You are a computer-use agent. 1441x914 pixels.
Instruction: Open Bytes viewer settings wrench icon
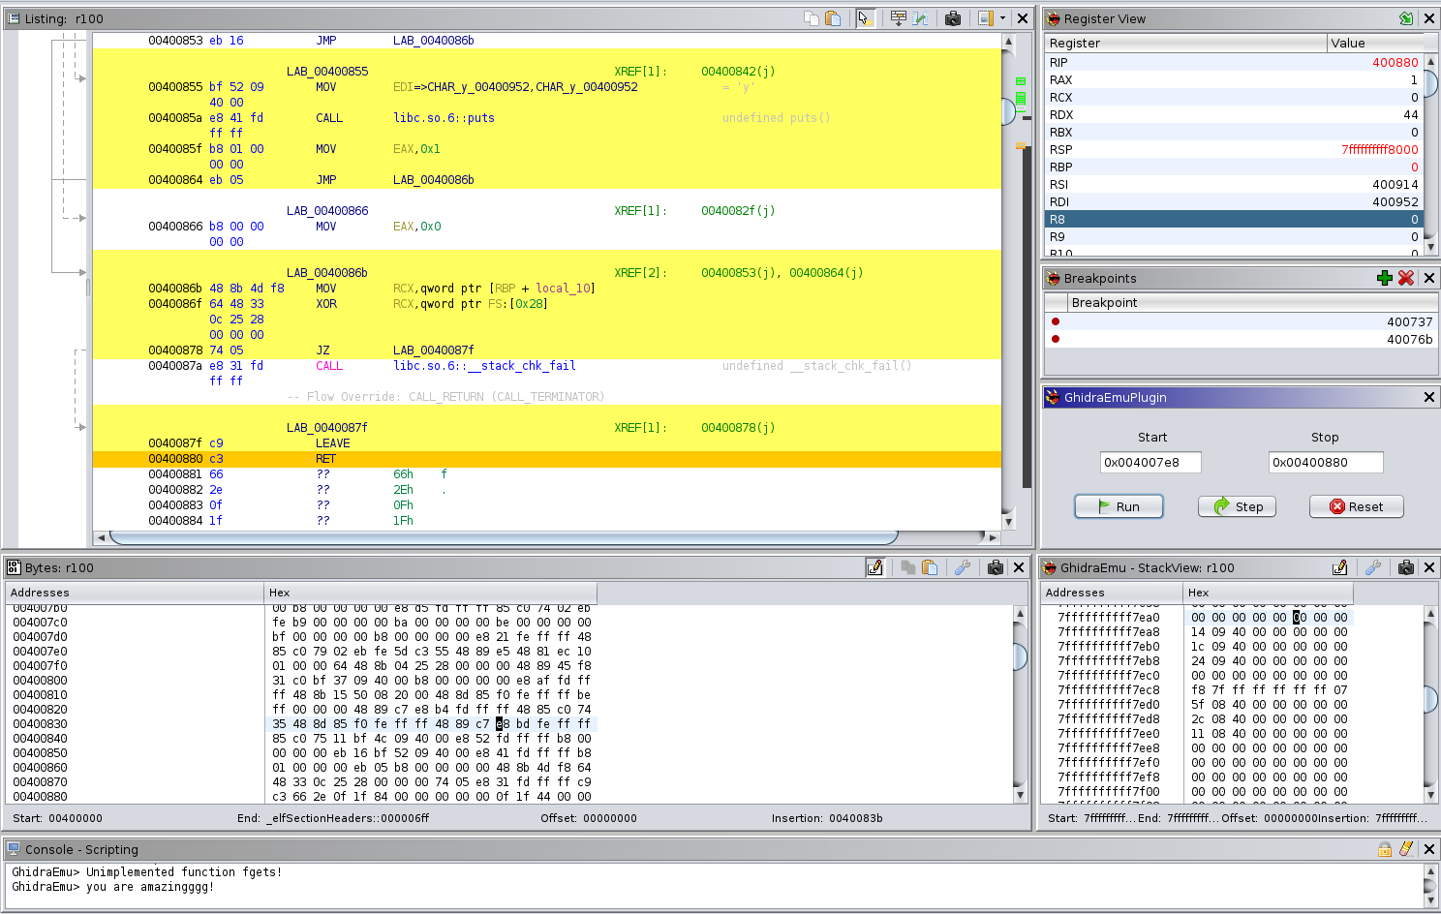tap(963, 567)
